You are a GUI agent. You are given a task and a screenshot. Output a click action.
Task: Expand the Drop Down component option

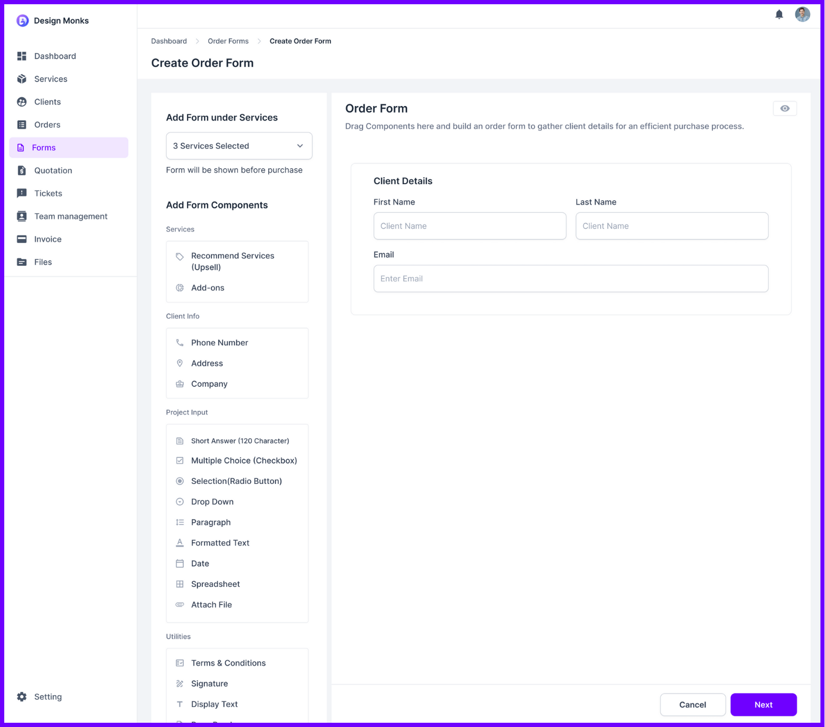pos(212,501)
